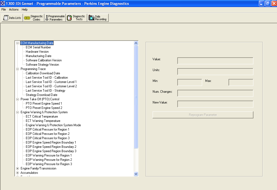
Task: Select ECM Manufacturing Data in tree
Action: [37, 43]
